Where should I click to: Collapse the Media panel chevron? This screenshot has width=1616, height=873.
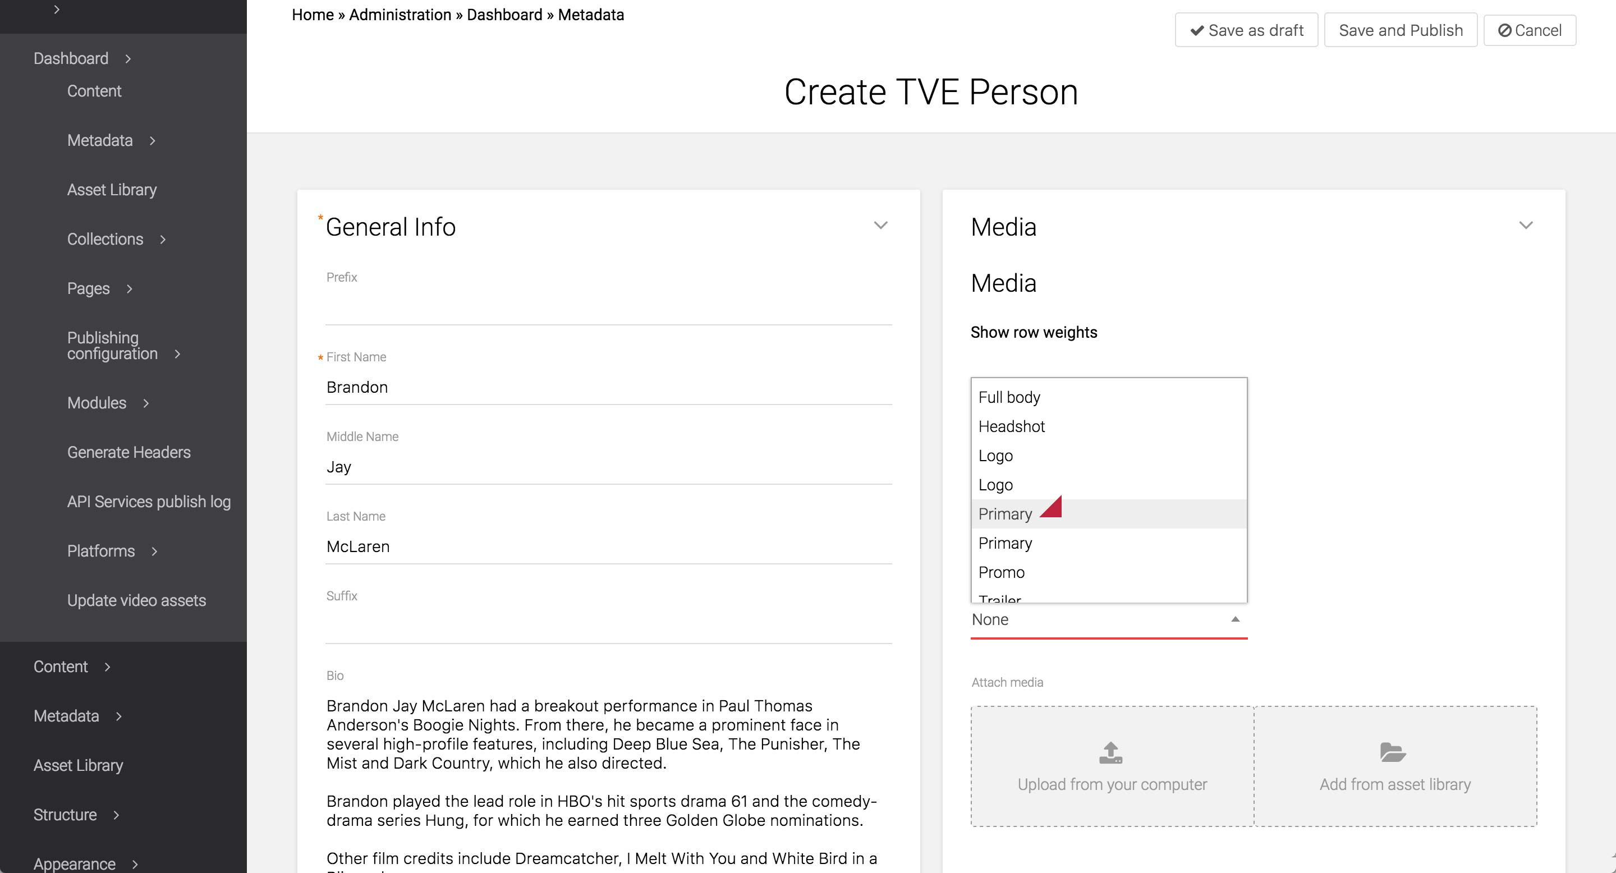[1526, 226]
